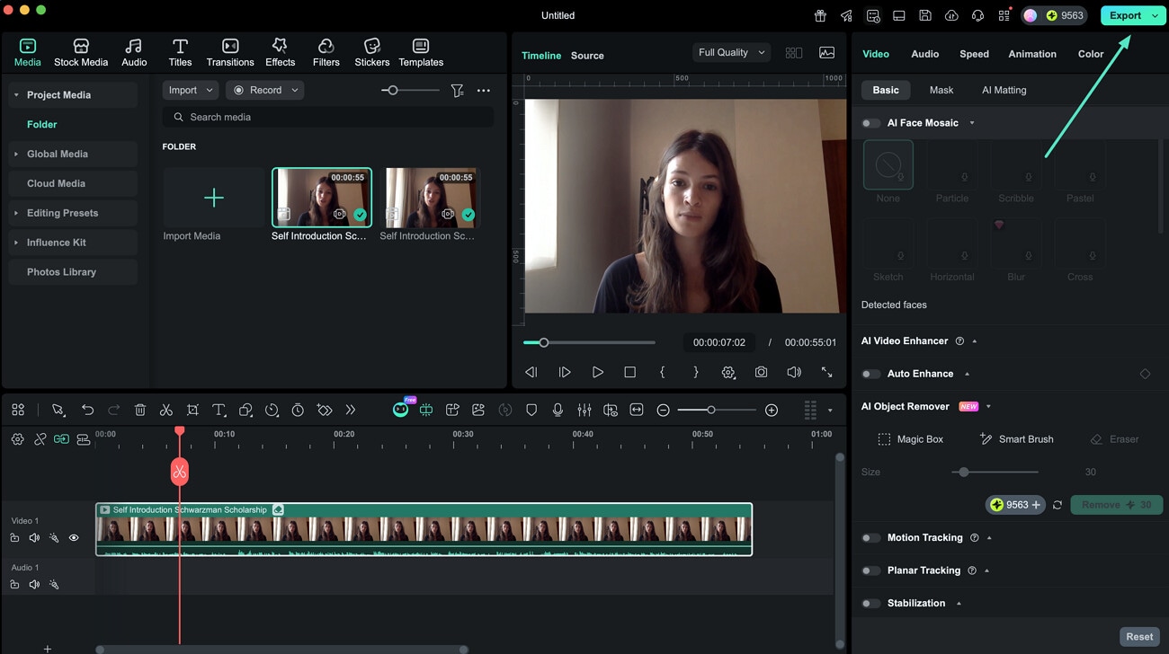Click the Export button
Viewport: 1169px width, 654px height.
coord(1126,15)
